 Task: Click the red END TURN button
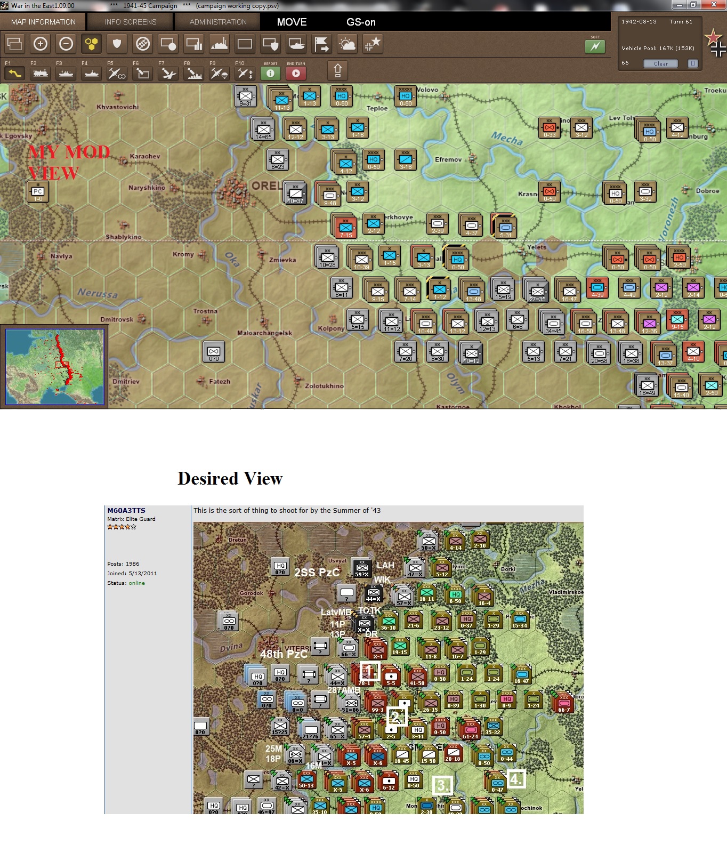296,73
